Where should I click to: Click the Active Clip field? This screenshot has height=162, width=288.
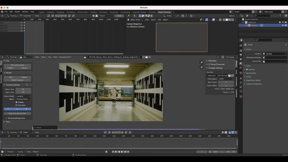tap(274, 61)
